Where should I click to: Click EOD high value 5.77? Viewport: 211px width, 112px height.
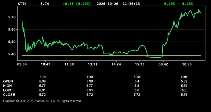click(90, 86)
